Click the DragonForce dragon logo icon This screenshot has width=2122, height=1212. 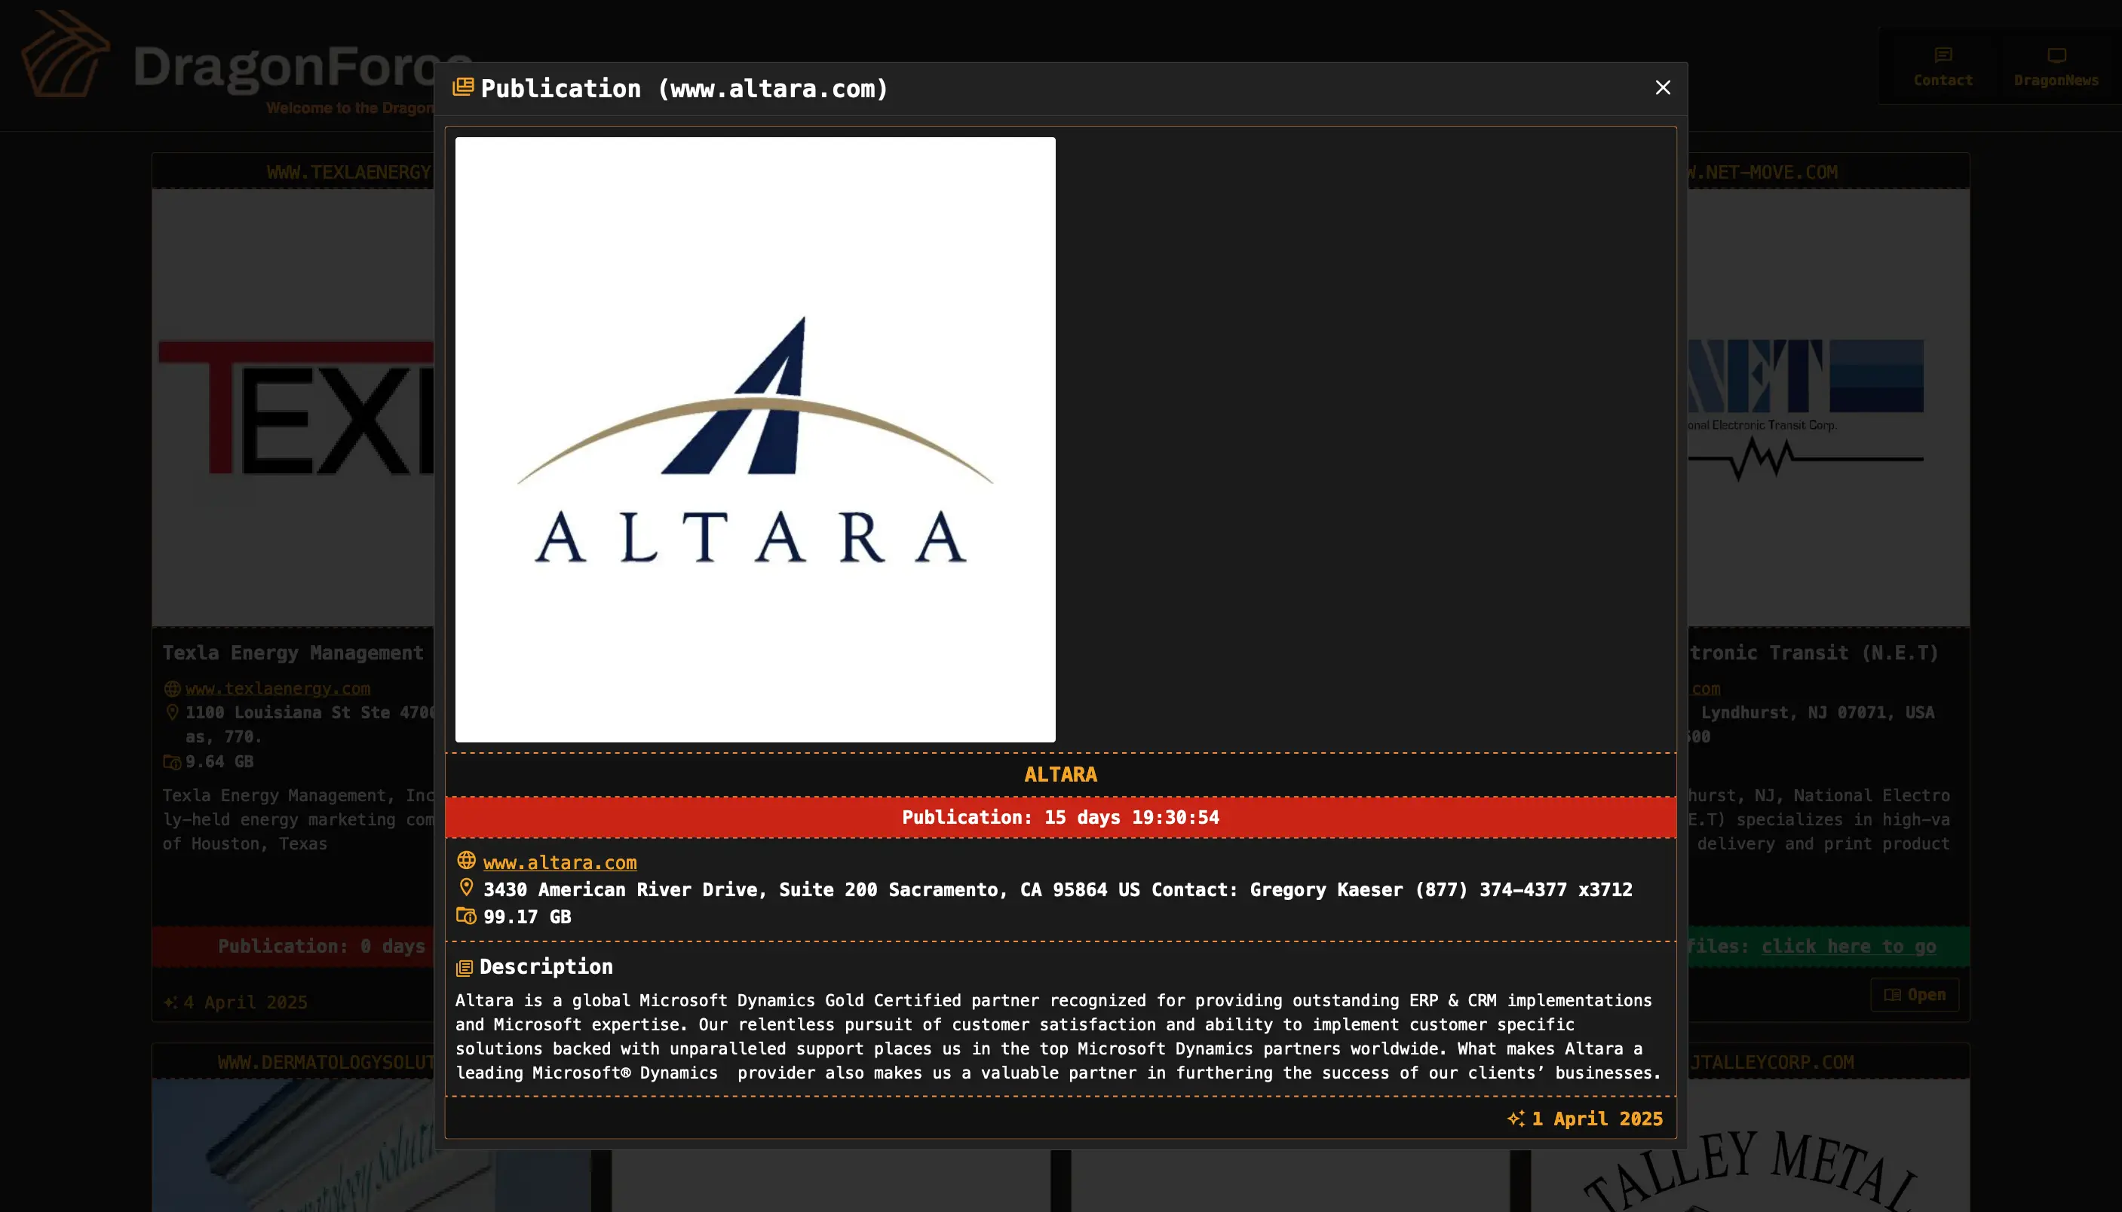pos(65,55)
